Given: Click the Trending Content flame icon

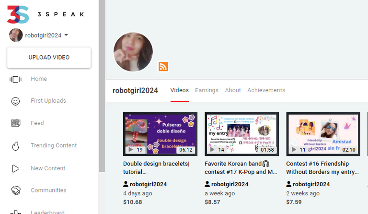Looking at the screenshot, I should pyautogui.click(x=16, y=146).
